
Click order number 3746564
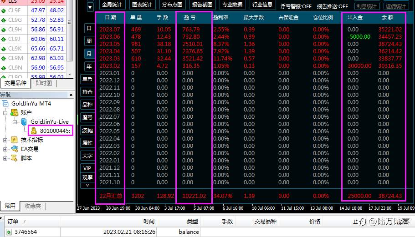[26, 232]
